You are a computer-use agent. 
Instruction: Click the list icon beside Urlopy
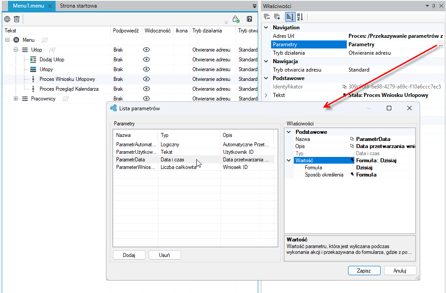pos(33,69)
